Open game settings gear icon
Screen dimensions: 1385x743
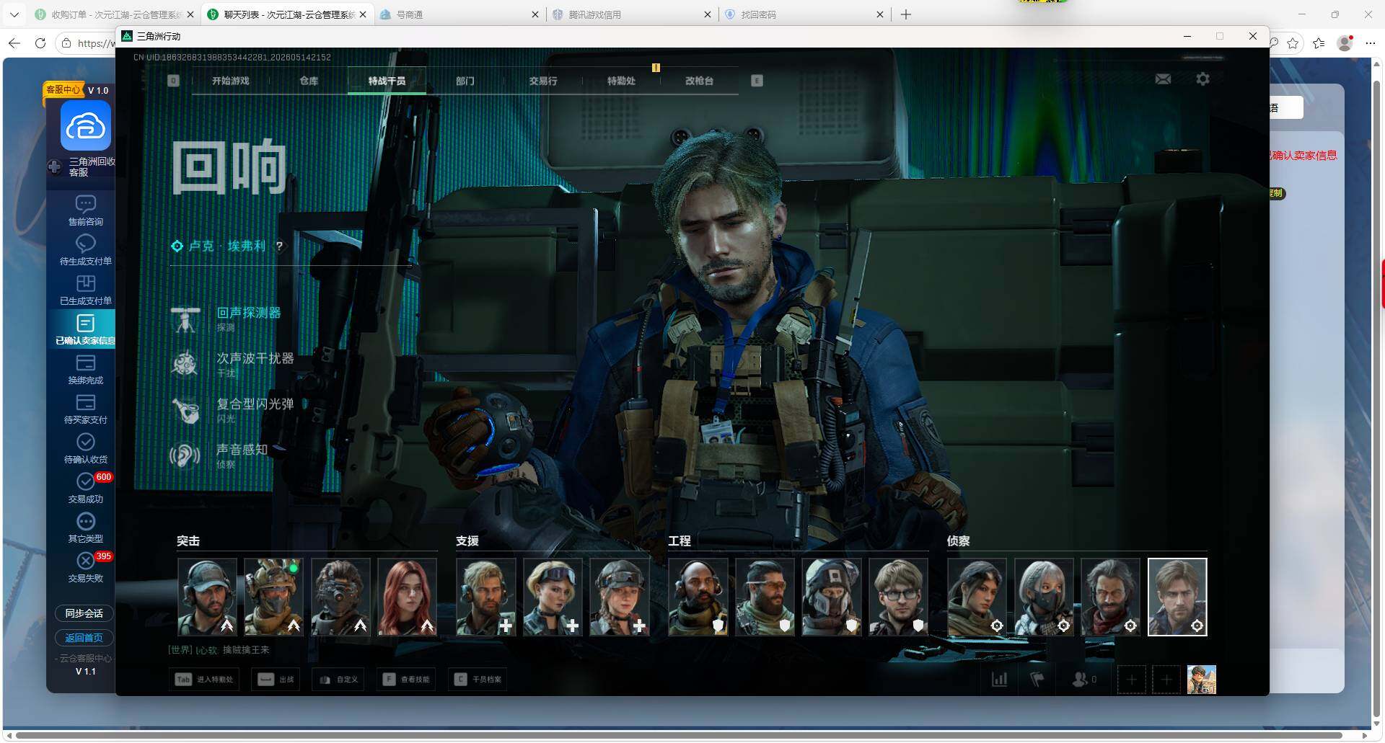pos(1202,79)
